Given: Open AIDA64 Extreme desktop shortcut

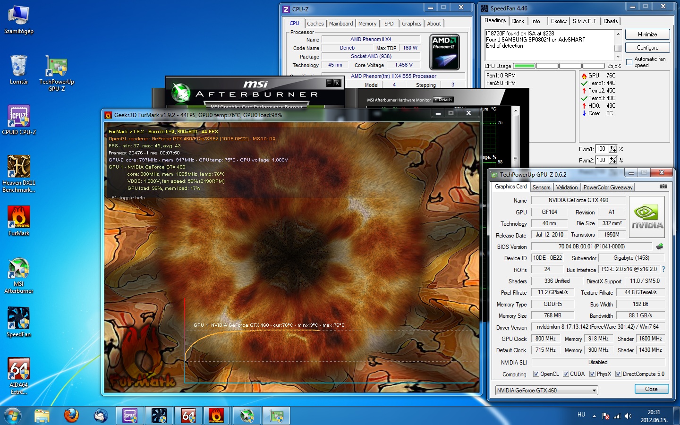Looking at the screenshot, I should (19, 376).
